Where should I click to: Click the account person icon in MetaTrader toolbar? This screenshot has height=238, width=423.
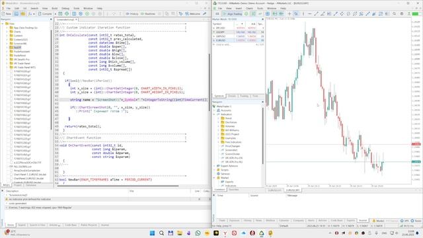coord(409,14)
